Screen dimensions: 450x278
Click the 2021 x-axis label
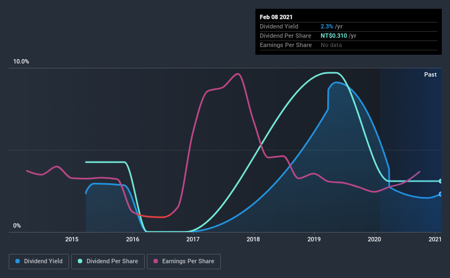coord(435,239)
